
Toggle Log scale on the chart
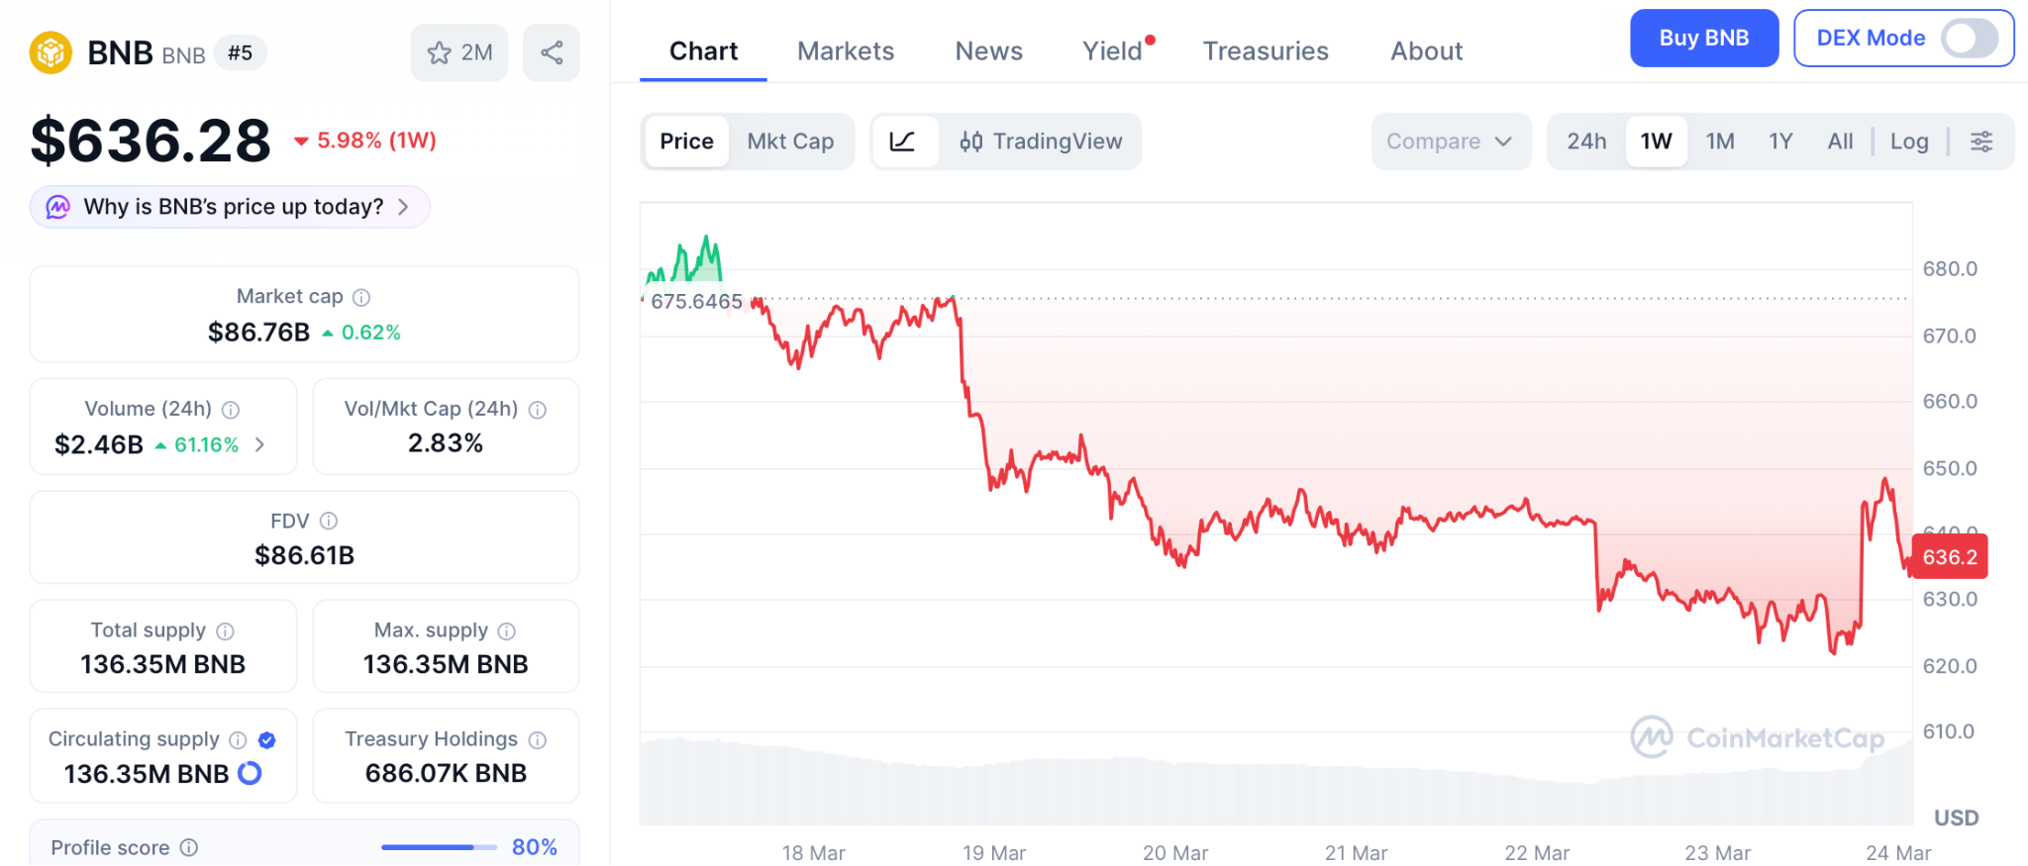pos(1908,142)
